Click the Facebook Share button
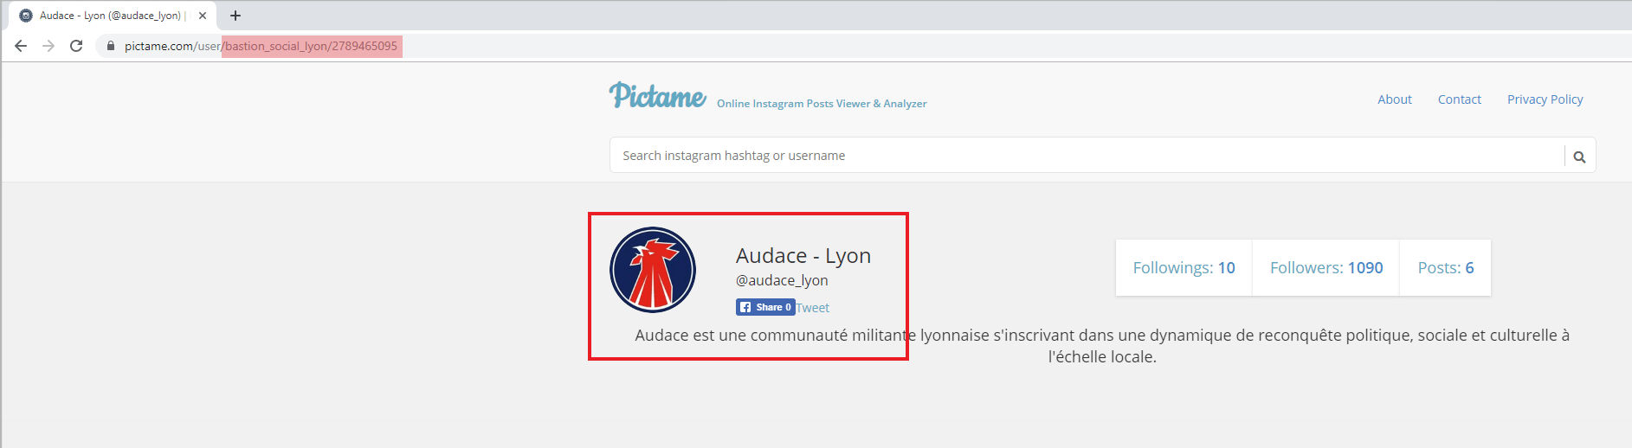This screenshot has width=1632, height=448. click(764, 307)
